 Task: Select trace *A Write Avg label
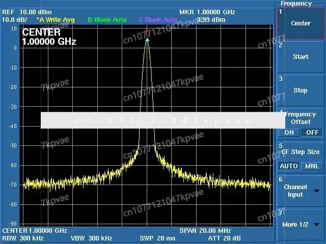tap(56, 20)
